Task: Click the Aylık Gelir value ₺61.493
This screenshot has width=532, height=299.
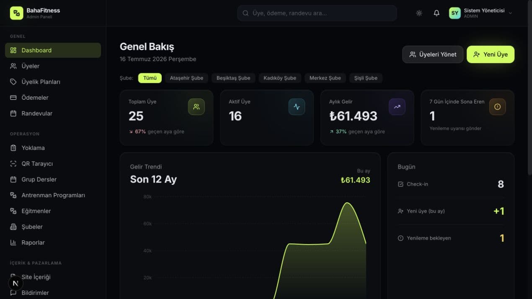Action: (353, 116)
